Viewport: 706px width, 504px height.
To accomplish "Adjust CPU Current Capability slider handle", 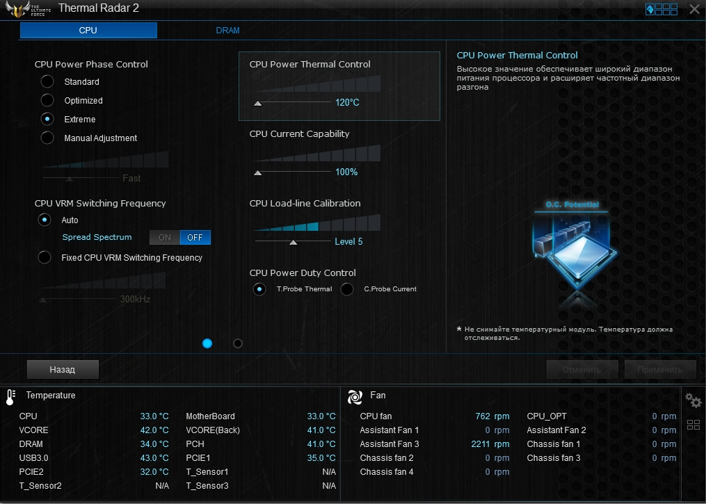I will coord(258,173).
